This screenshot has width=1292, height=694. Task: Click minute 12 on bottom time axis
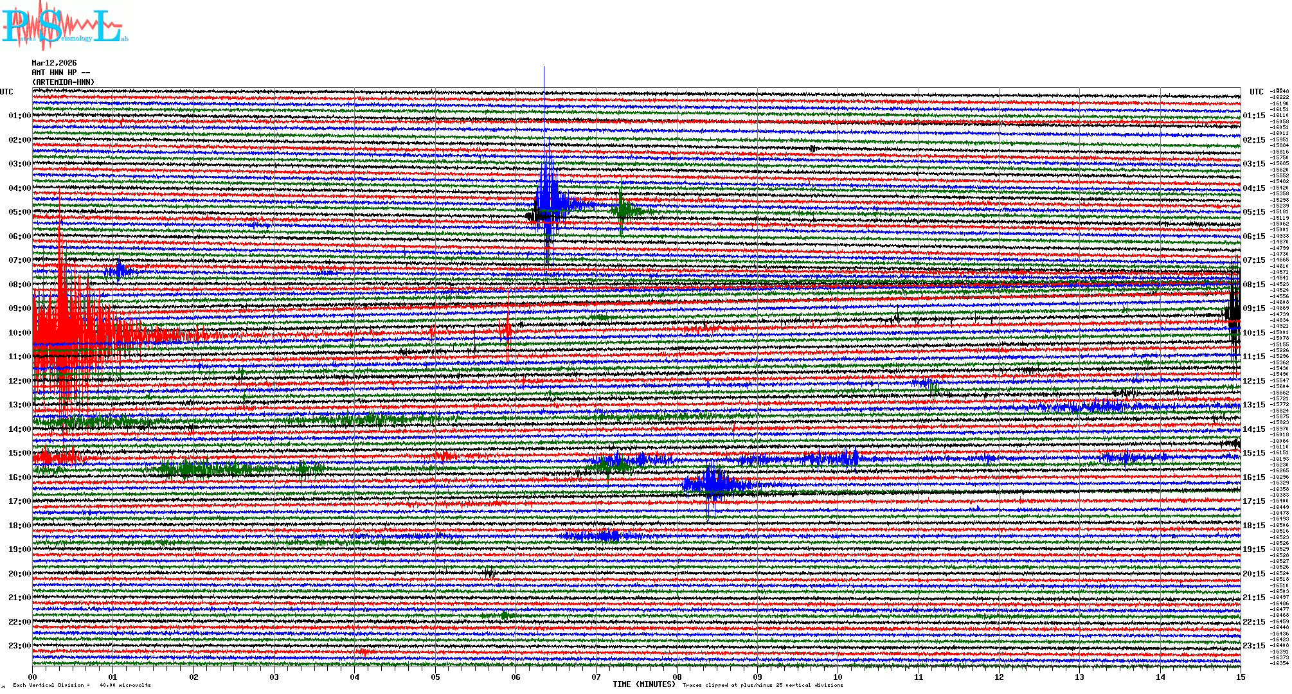[x=999, y=677]
